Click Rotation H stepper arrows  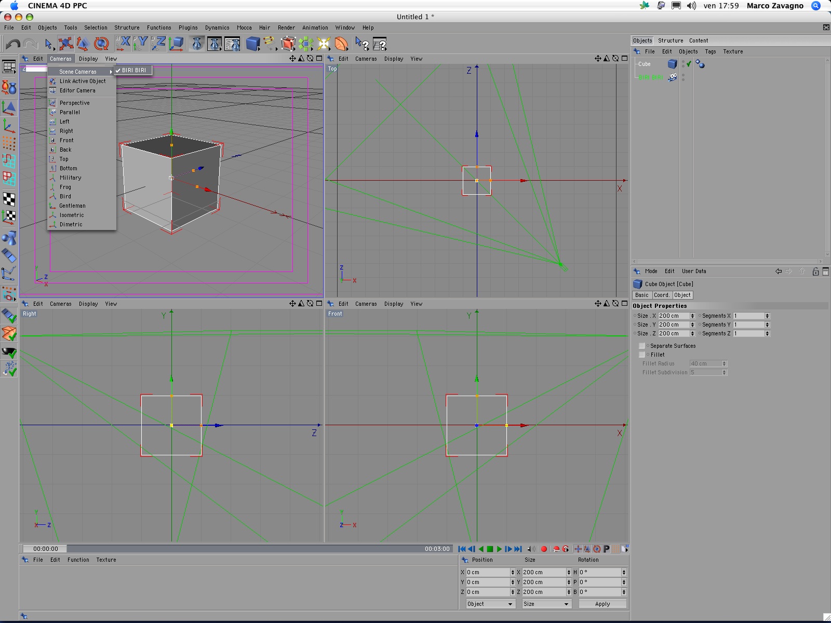pos(624,572)
